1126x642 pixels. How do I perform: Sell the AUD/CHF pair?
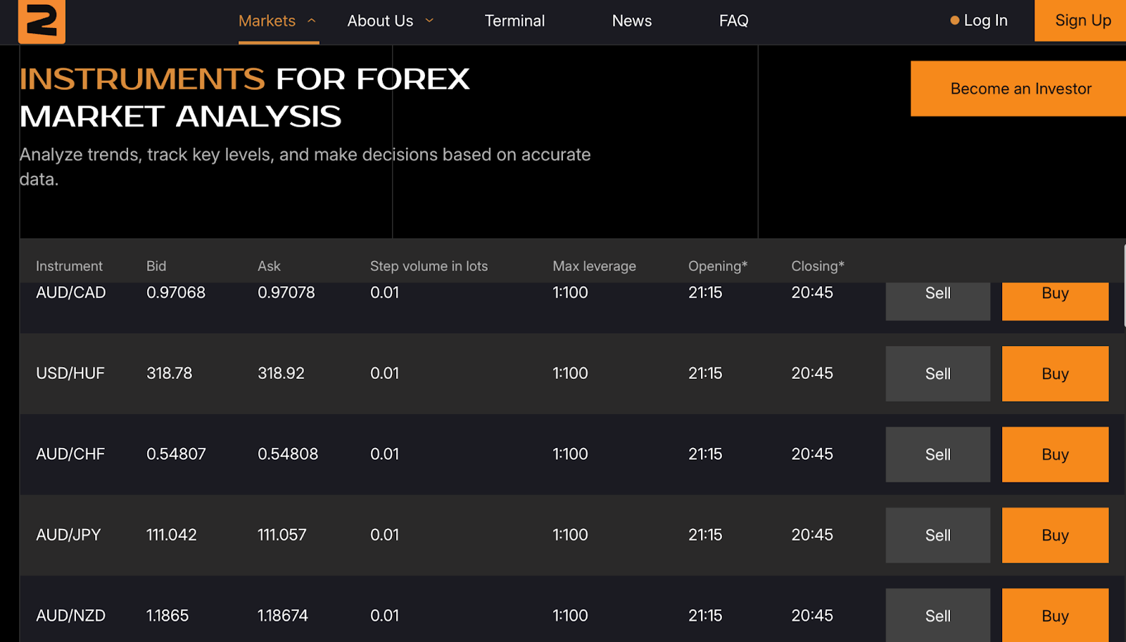click(937, 455)
